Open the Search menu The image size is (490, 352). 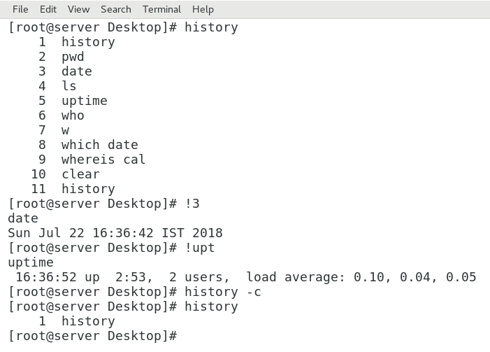pos(116,9)
